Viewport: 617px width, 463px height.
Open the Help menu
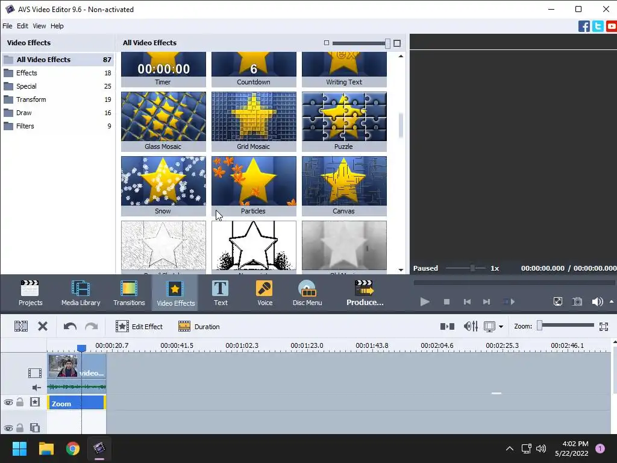(x=57, y=26)
